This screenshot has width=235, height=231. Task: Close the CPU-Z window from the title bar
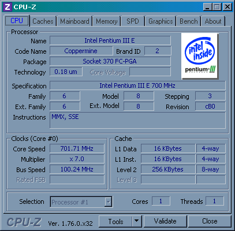[x=227, y=7]
